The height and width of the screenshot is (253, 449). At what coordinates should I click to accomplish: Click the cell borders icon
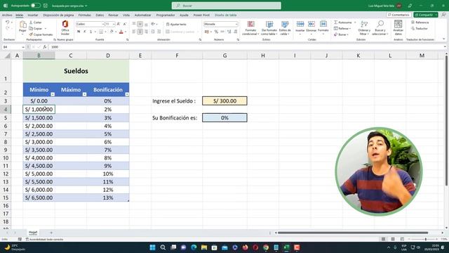pos(101,32)
